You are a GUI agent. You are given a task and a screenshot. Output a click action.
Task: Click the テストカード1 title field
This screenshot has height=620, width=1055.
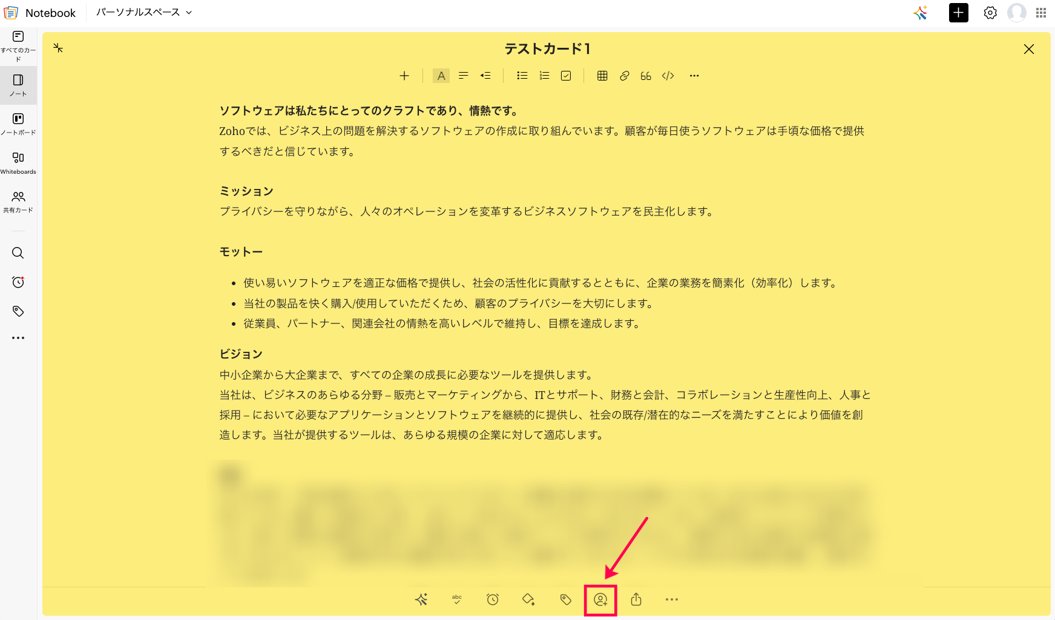tap(547, 49)
